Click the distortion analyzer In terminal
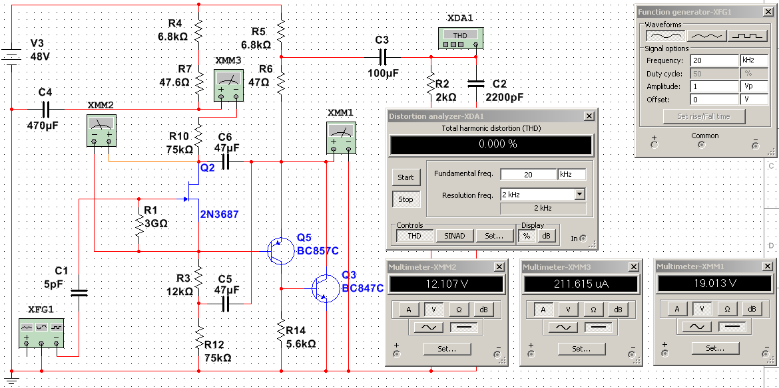 coord(583,239)
